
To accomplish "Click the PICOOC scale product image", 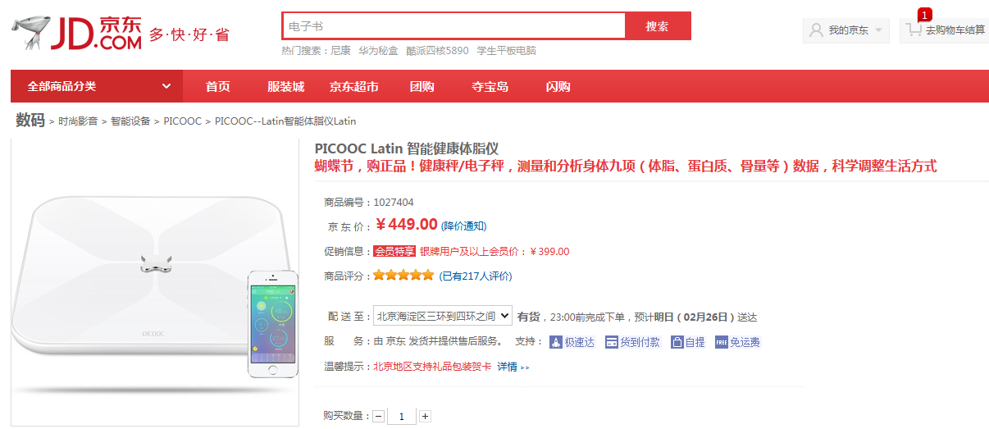I will [x=155, y=283].
